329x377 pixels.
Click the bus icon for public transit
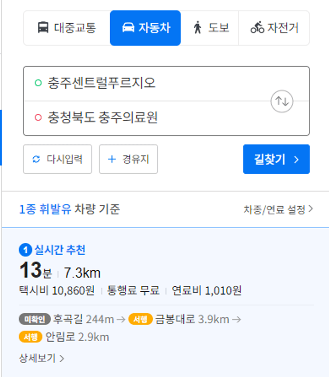coord(43,27)
